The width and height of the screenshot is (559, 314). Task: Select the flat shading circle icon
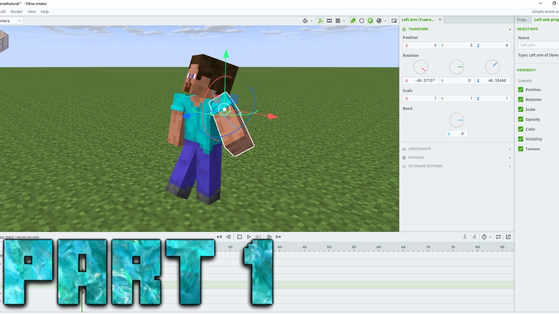click(362, 20)
